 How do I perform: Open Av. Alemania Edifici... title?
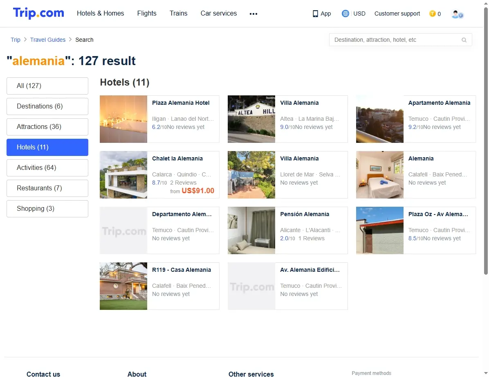[x=310, y=270]
